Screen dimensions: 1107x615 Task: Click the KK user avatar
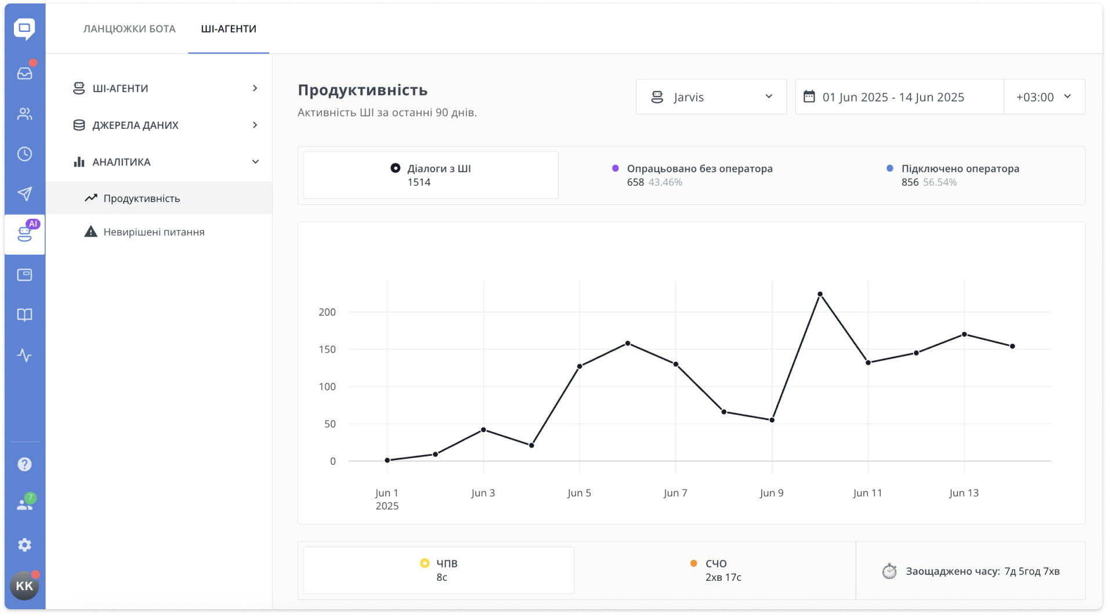coord(24,585)
